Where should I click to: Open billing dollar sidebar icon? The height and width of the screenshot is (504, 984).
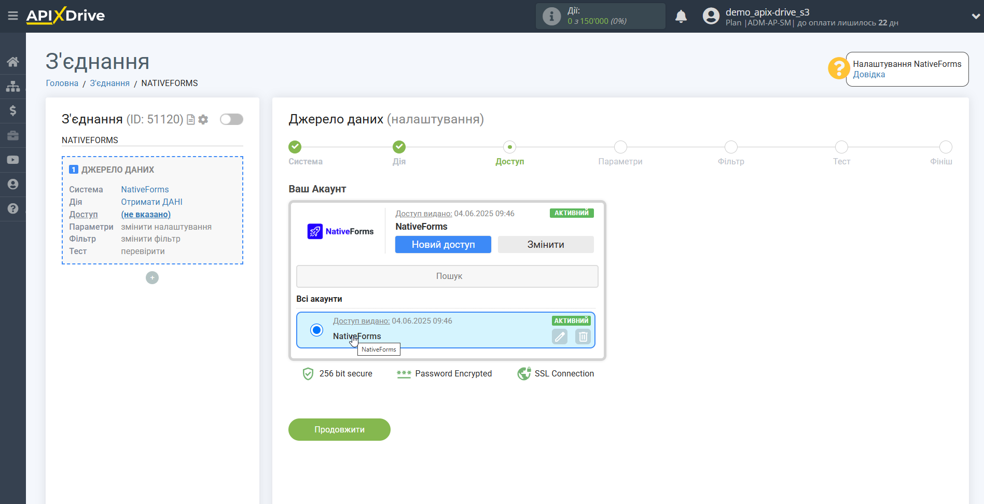click(x=13, y=110)
